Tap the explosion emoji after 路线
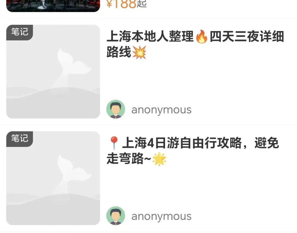 (x=139, y=52)
